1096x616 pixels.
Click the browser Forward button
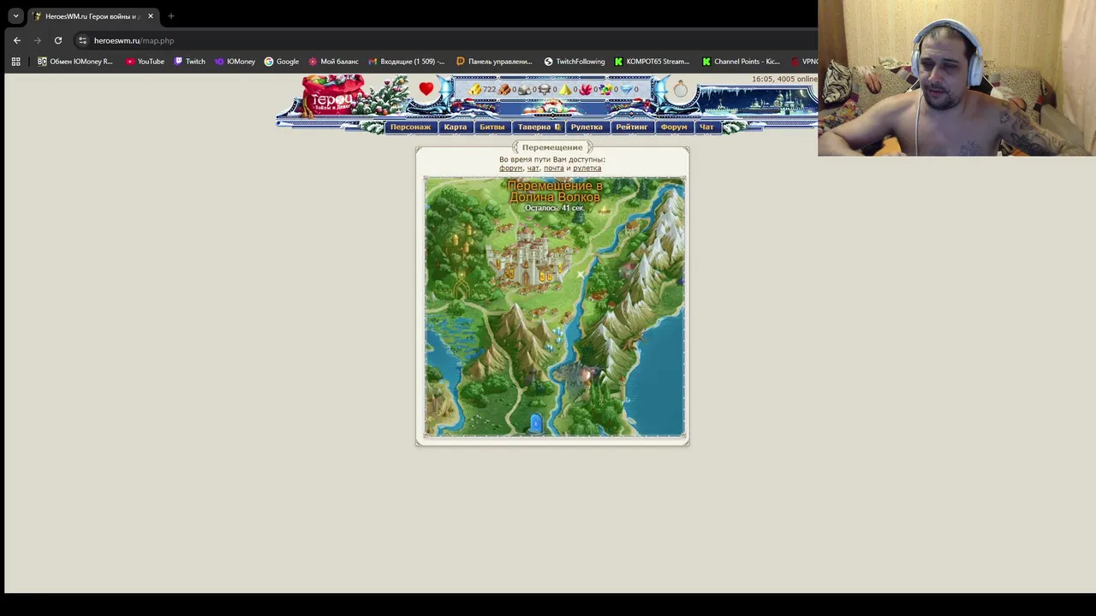click(38, 40)
